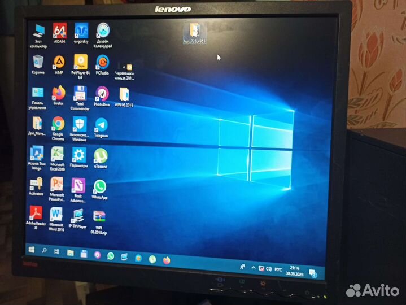The image size is (406, 305).
Task: Switch input language via РУС indicator
Action: pyautogui.click(x=278, y=269)
